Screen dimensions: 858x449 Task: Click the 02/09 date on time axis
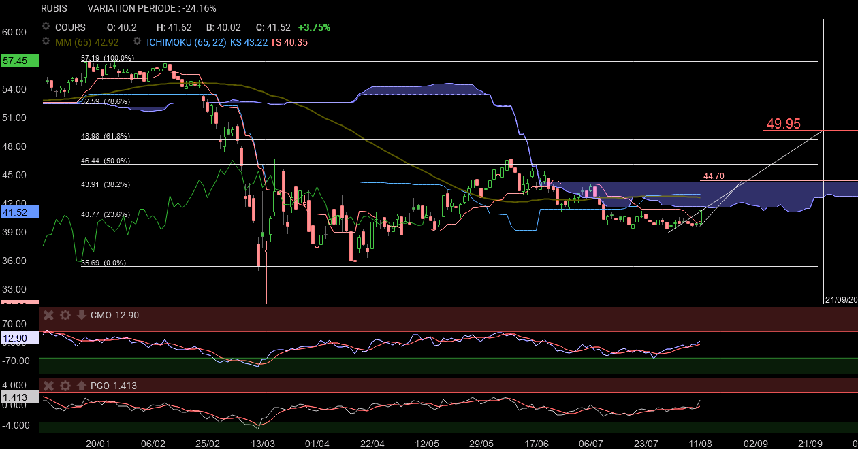coord(755,443)
